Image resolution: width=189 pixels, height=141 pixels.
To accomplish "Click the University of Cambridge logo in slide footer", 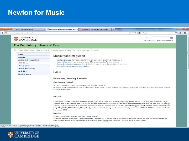I will [x=24, y=134].
